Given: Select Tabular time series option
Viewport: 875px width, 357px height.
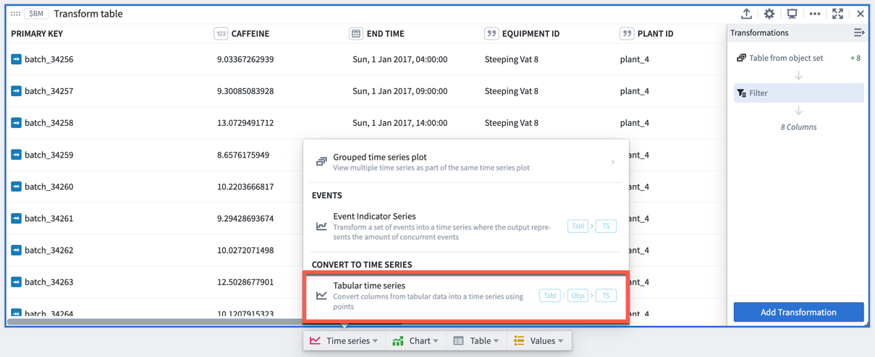Looking at the screenshot, I should 465,296.
